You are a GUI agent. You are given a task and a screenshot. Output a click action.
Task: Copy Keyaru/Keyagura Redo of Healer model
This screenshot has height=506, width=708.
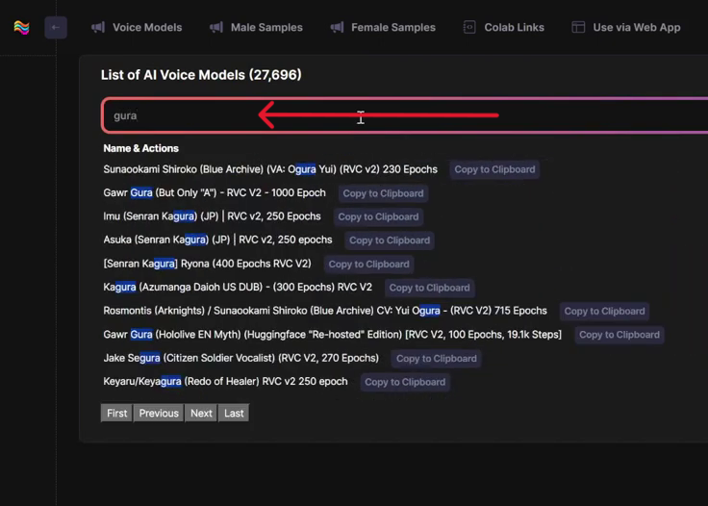(405, 382)
